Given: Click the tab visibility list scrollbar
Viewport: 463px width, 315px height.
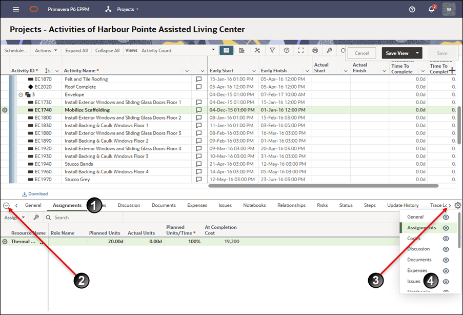Looking at the screenshot, I should (x=459, y=230).
